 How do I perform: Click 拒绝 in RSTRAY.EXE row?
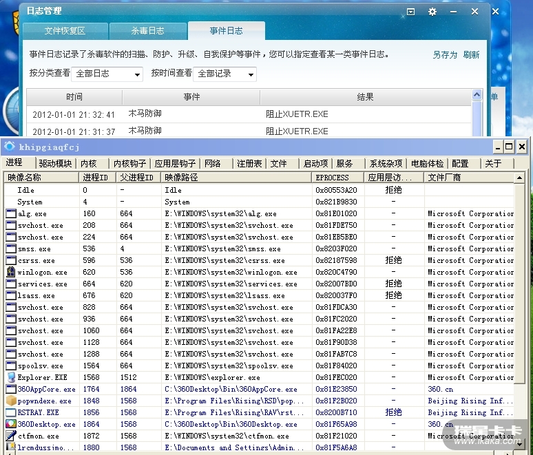point(393,412)
